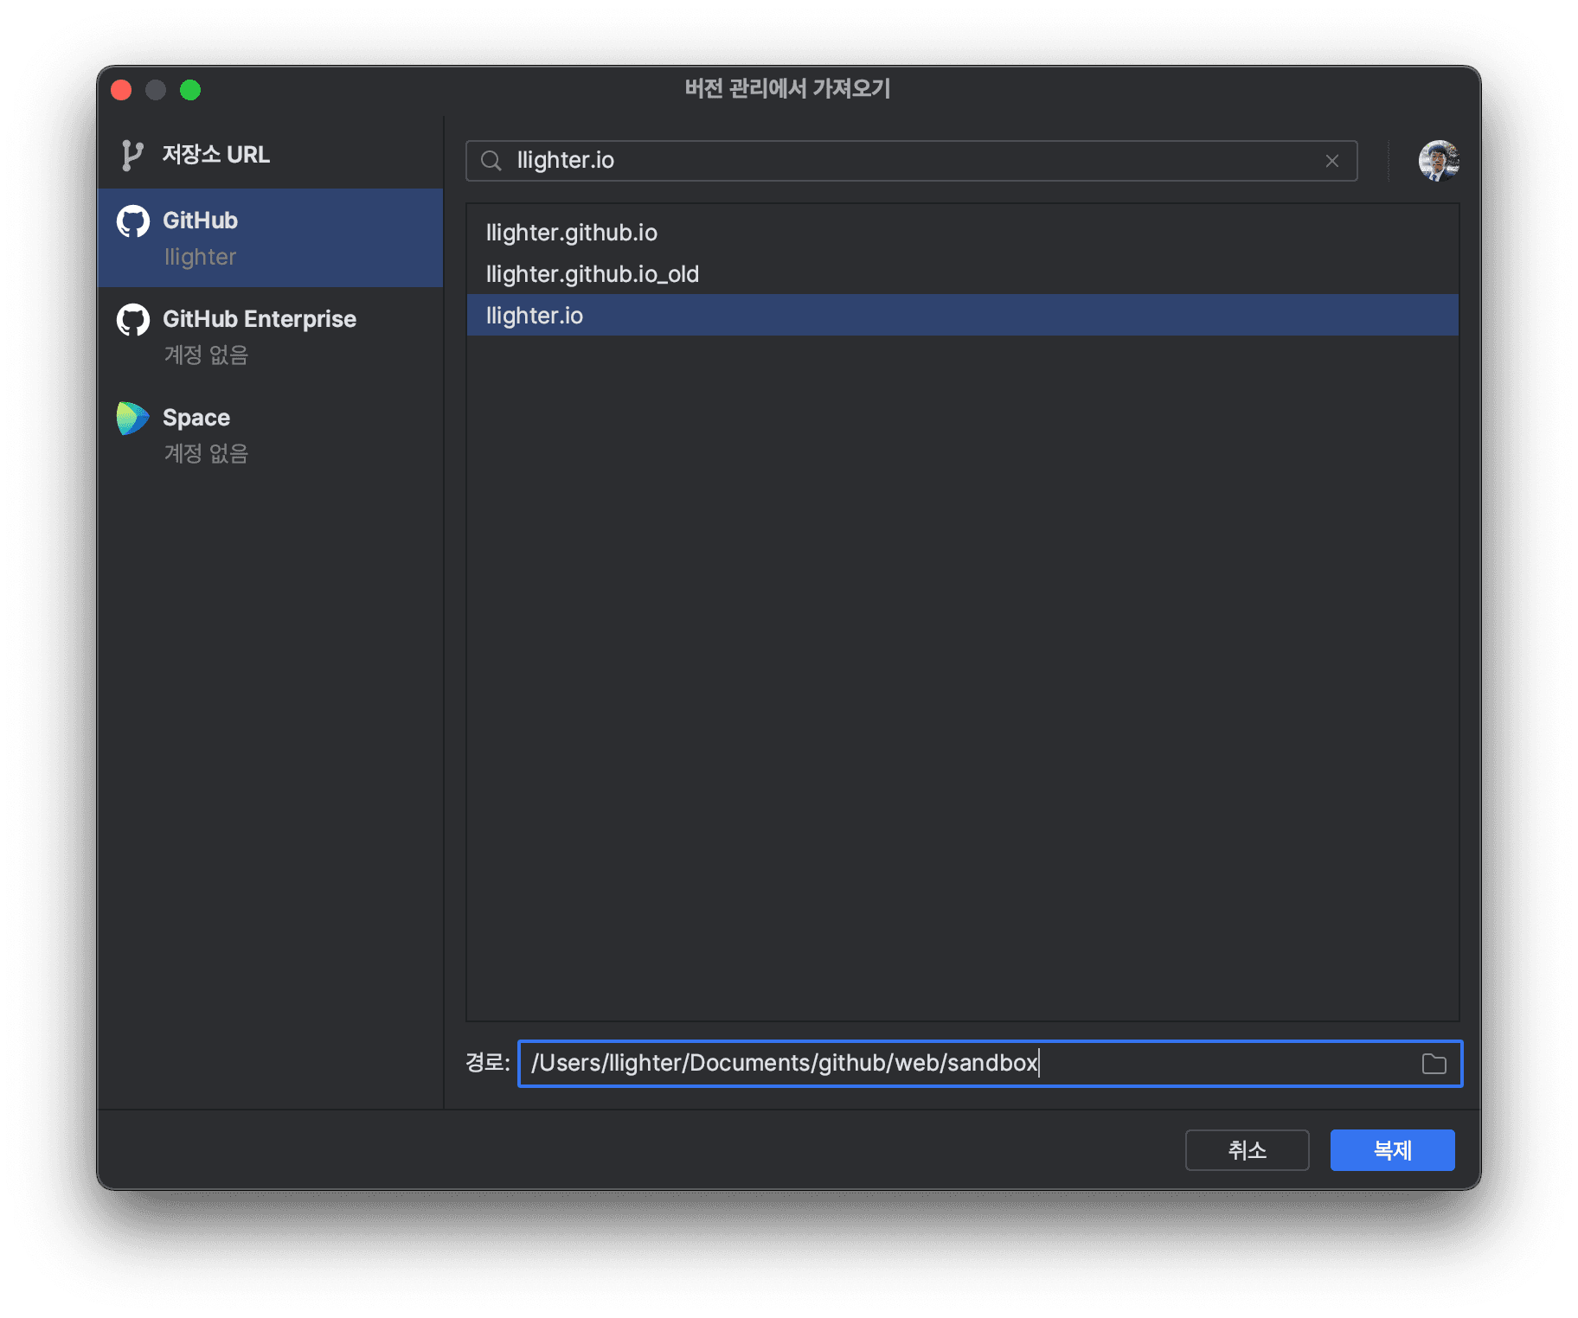Image resolution: width=1578 pixels, height=1318 pixels.
Task: Focus the repository search field
Action: 911,161
